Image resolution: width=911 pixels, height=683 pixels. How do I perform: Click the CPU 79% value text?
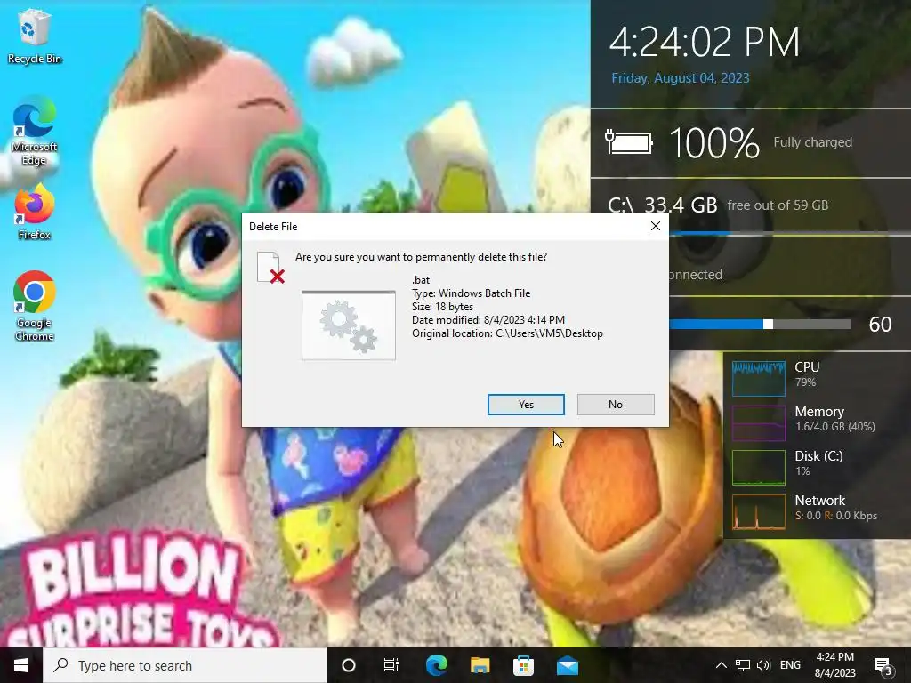pos(805,382)
